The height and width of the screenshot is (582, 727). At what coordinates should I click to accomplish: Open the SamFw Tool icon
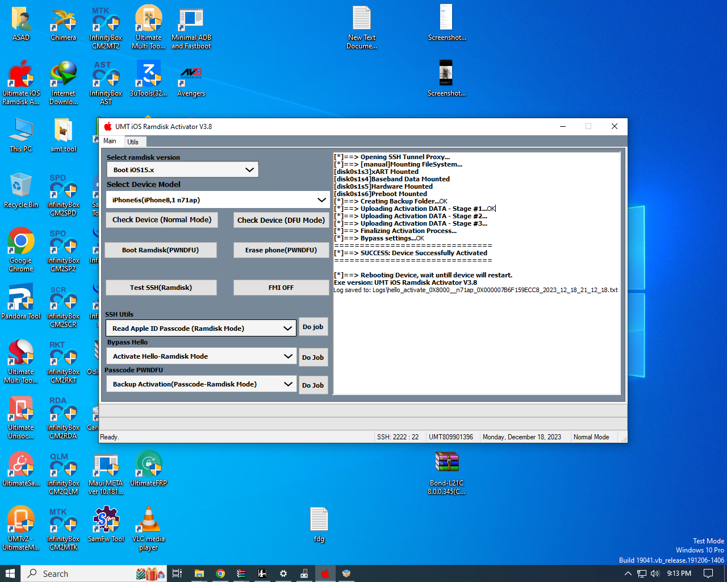[106, 523]
